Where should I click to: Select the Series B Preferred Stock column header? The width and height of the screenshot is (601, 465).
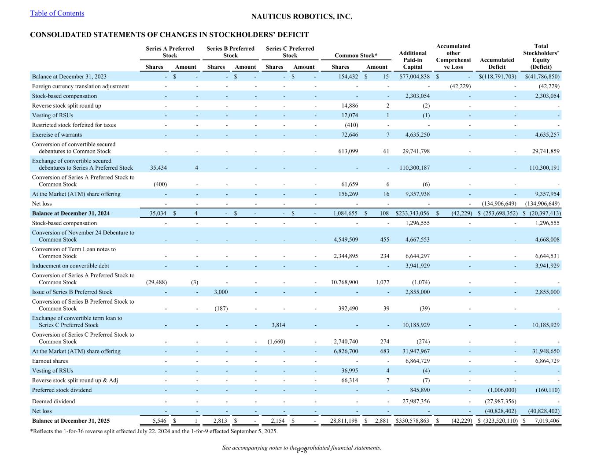(x=230, y=52)
